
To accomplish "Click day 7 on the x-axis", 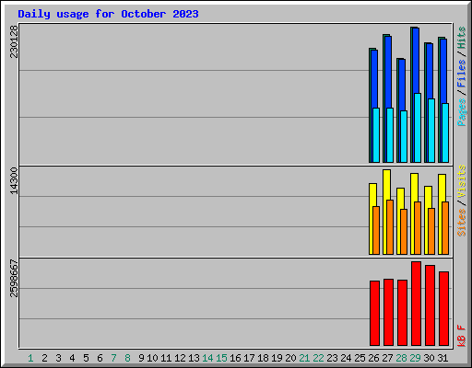I will pos(113,358).
